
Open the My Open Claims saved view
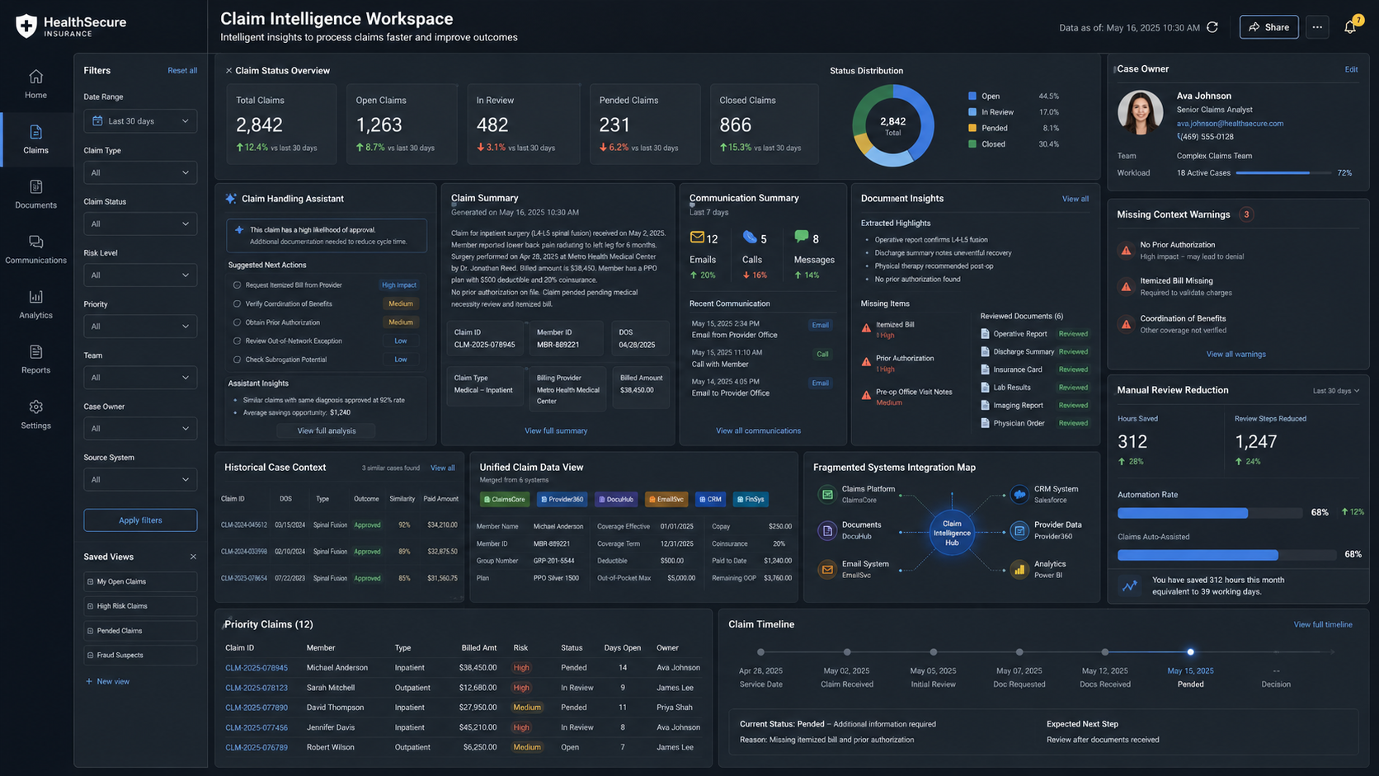tap(140, 581)
